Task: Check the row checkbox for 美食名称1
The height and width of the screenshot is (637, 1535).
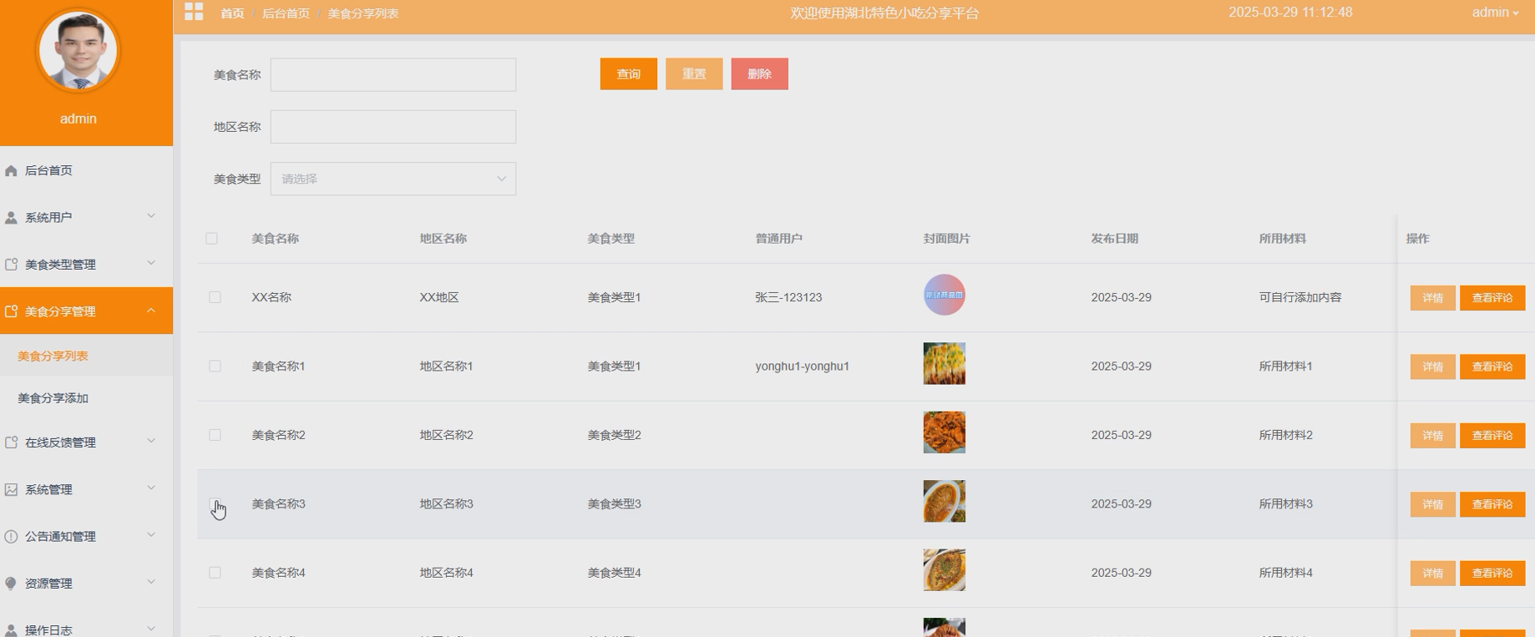Action: (215, 367)
